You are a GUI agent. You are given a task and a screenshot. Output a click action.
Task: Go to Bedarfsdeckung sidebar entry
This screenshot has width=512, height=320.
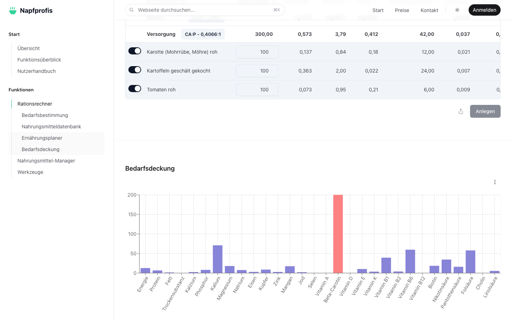[41, 149]
